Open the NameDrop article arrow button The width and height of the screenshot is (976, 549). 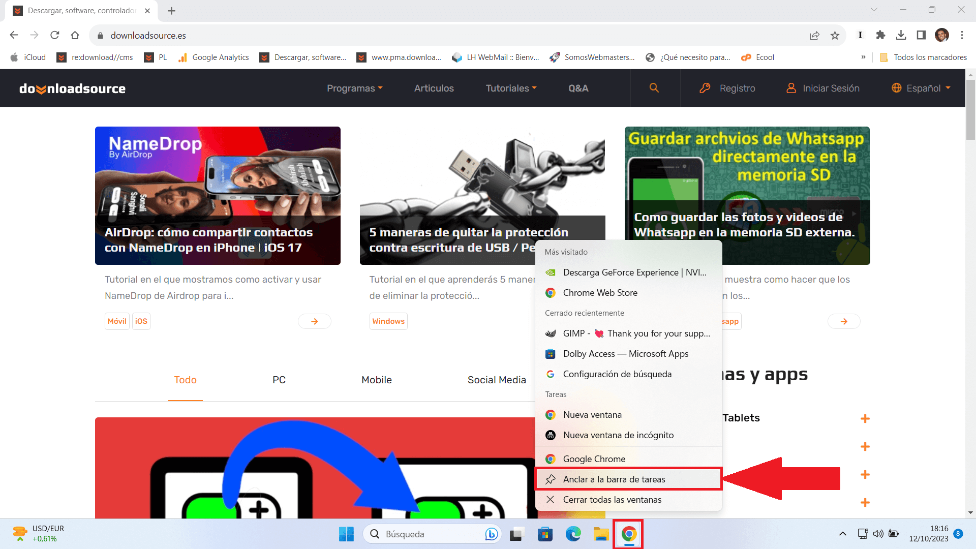pos(314,321)
